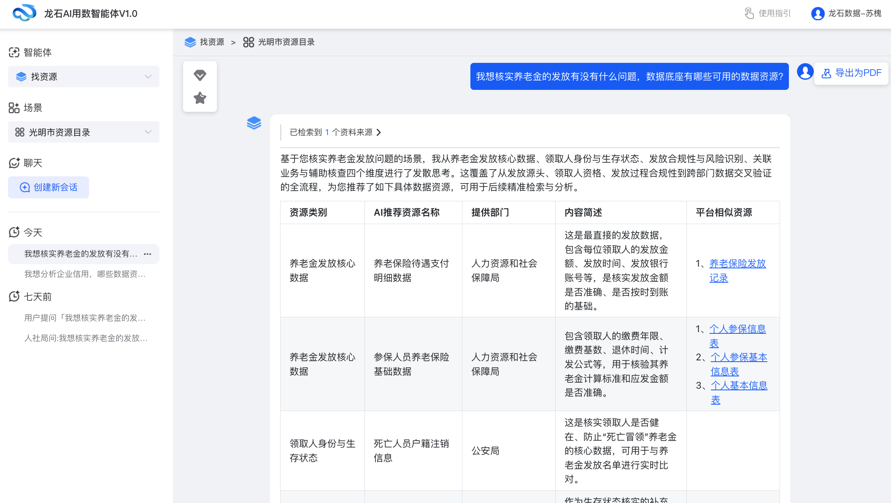891x503 pixels.
Task: Select the 我想分析企业信用 conversation from today
Action: click(x=84, y=274)
